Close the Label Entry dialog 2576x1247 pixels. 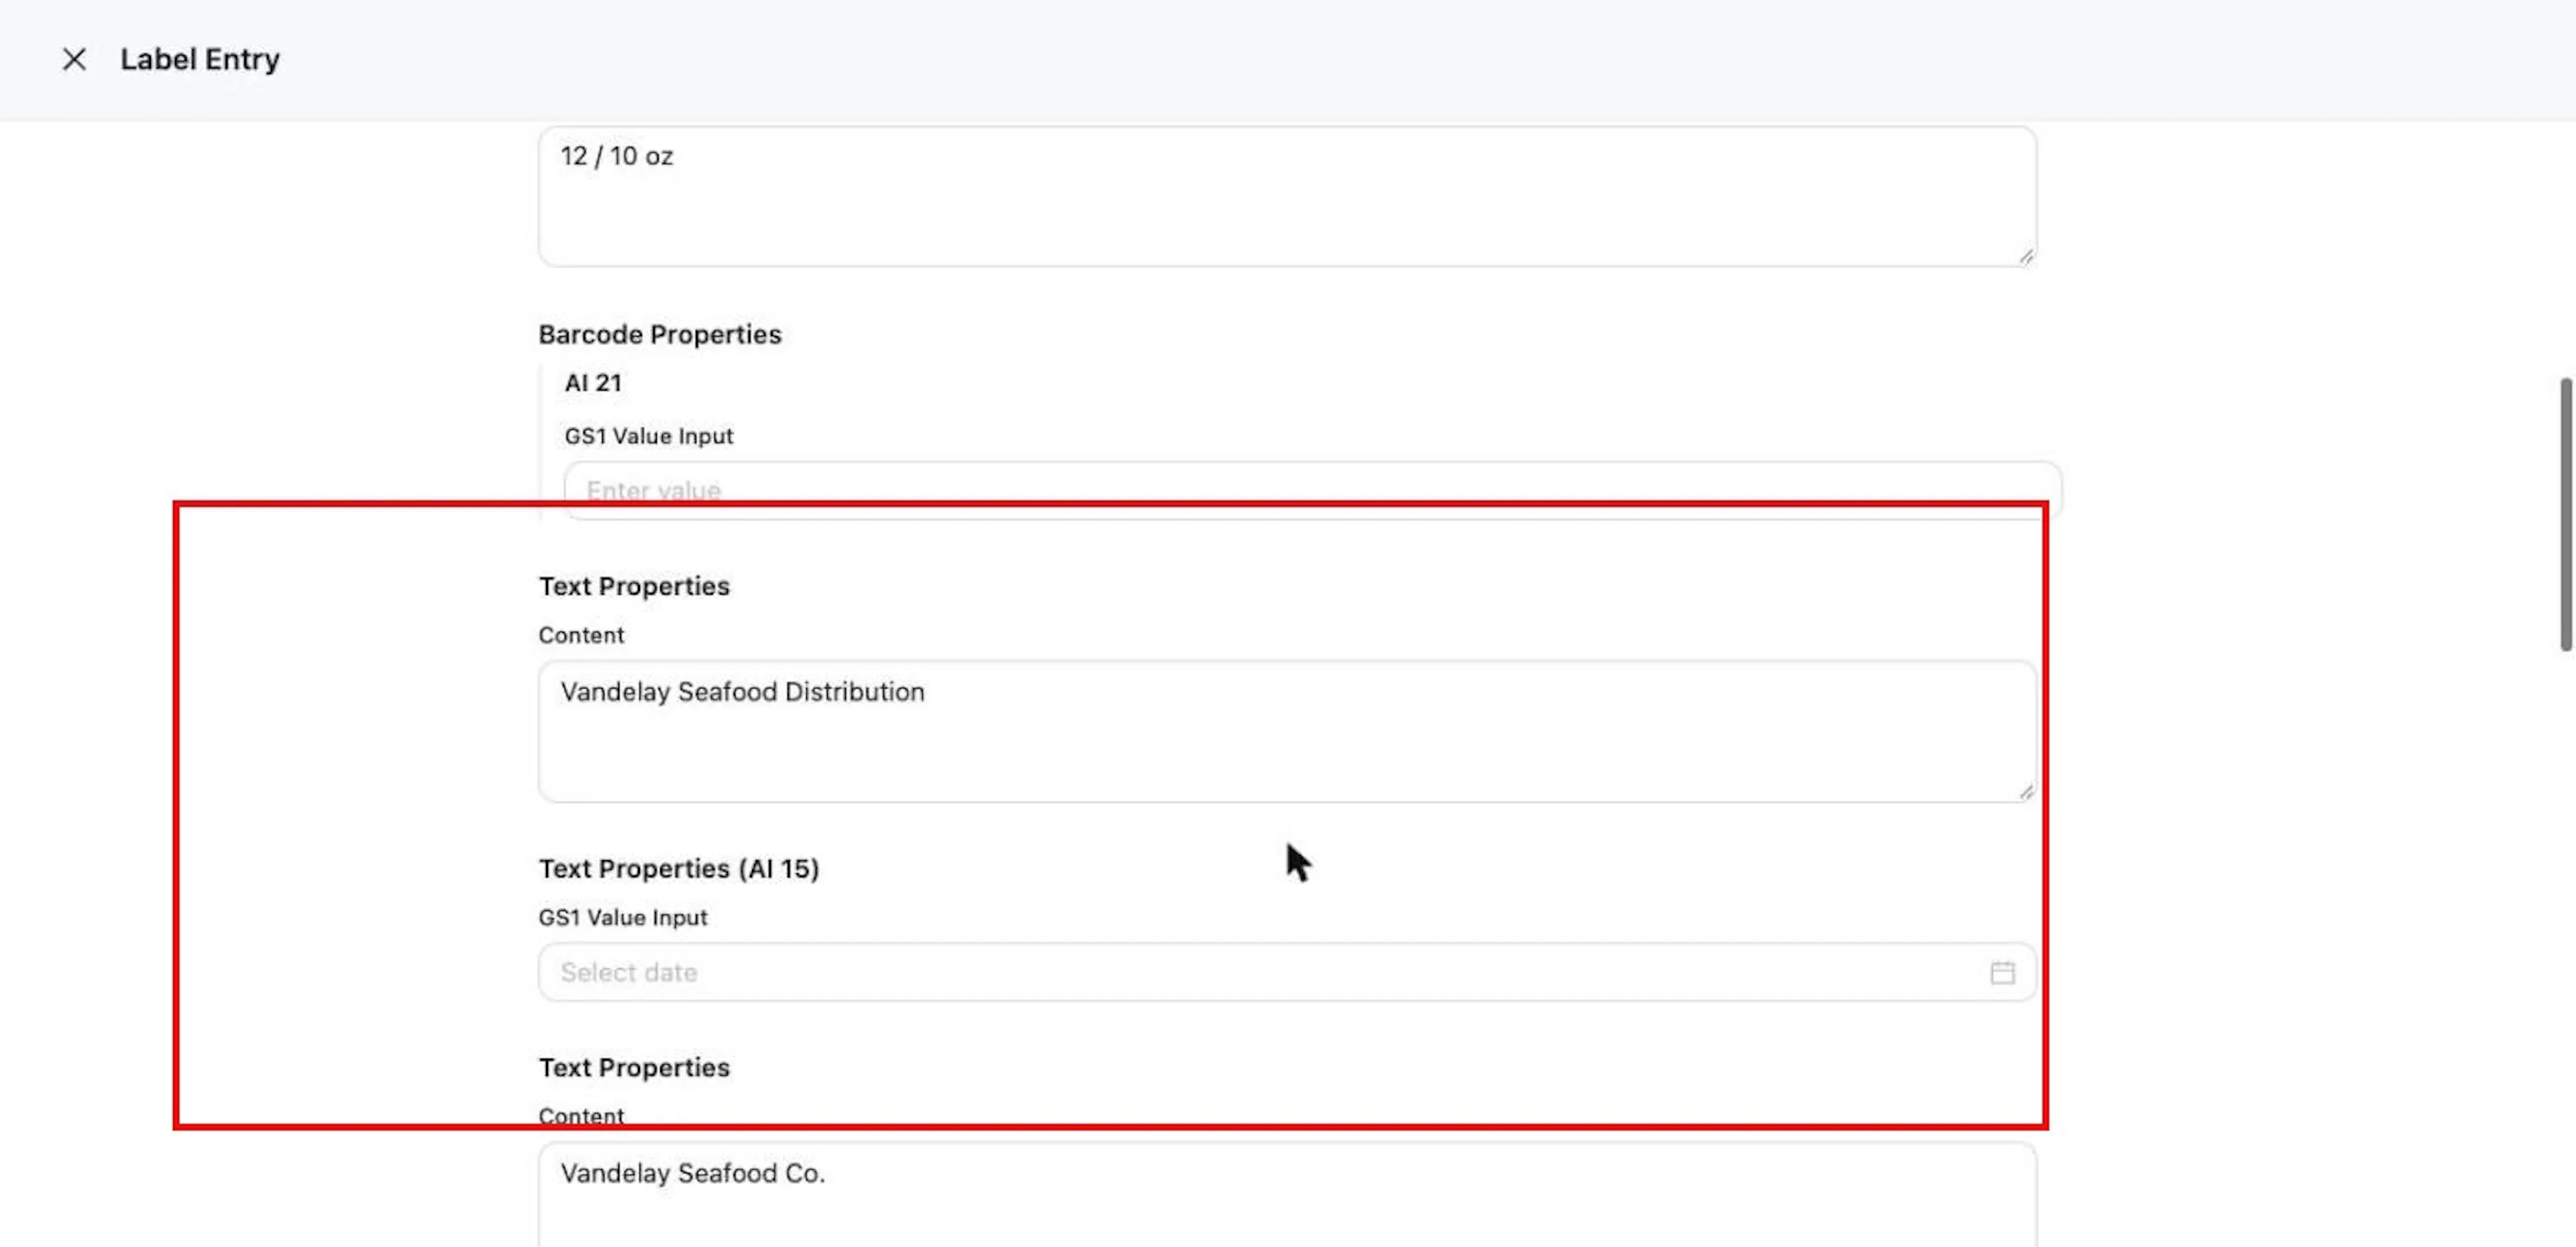[x=74, y=59]
